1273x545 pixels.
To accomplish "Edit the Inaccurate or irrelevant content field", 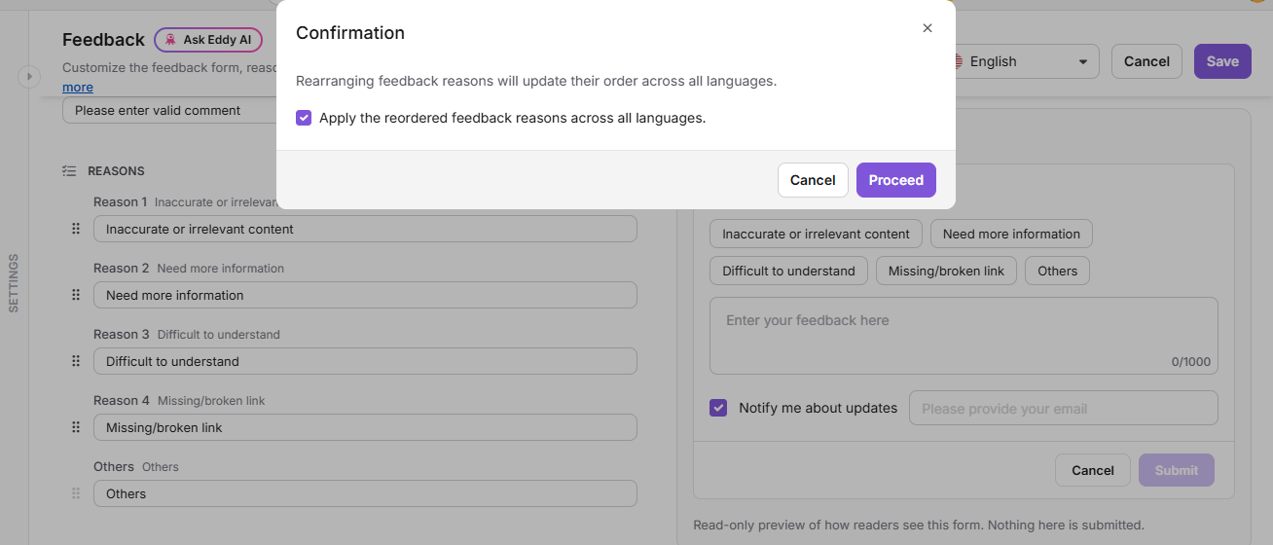I will tap(365, 229).
